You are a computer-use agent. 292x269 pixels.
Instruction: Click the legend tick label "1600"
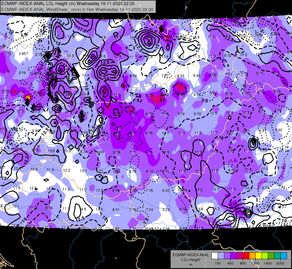(268, 263)
